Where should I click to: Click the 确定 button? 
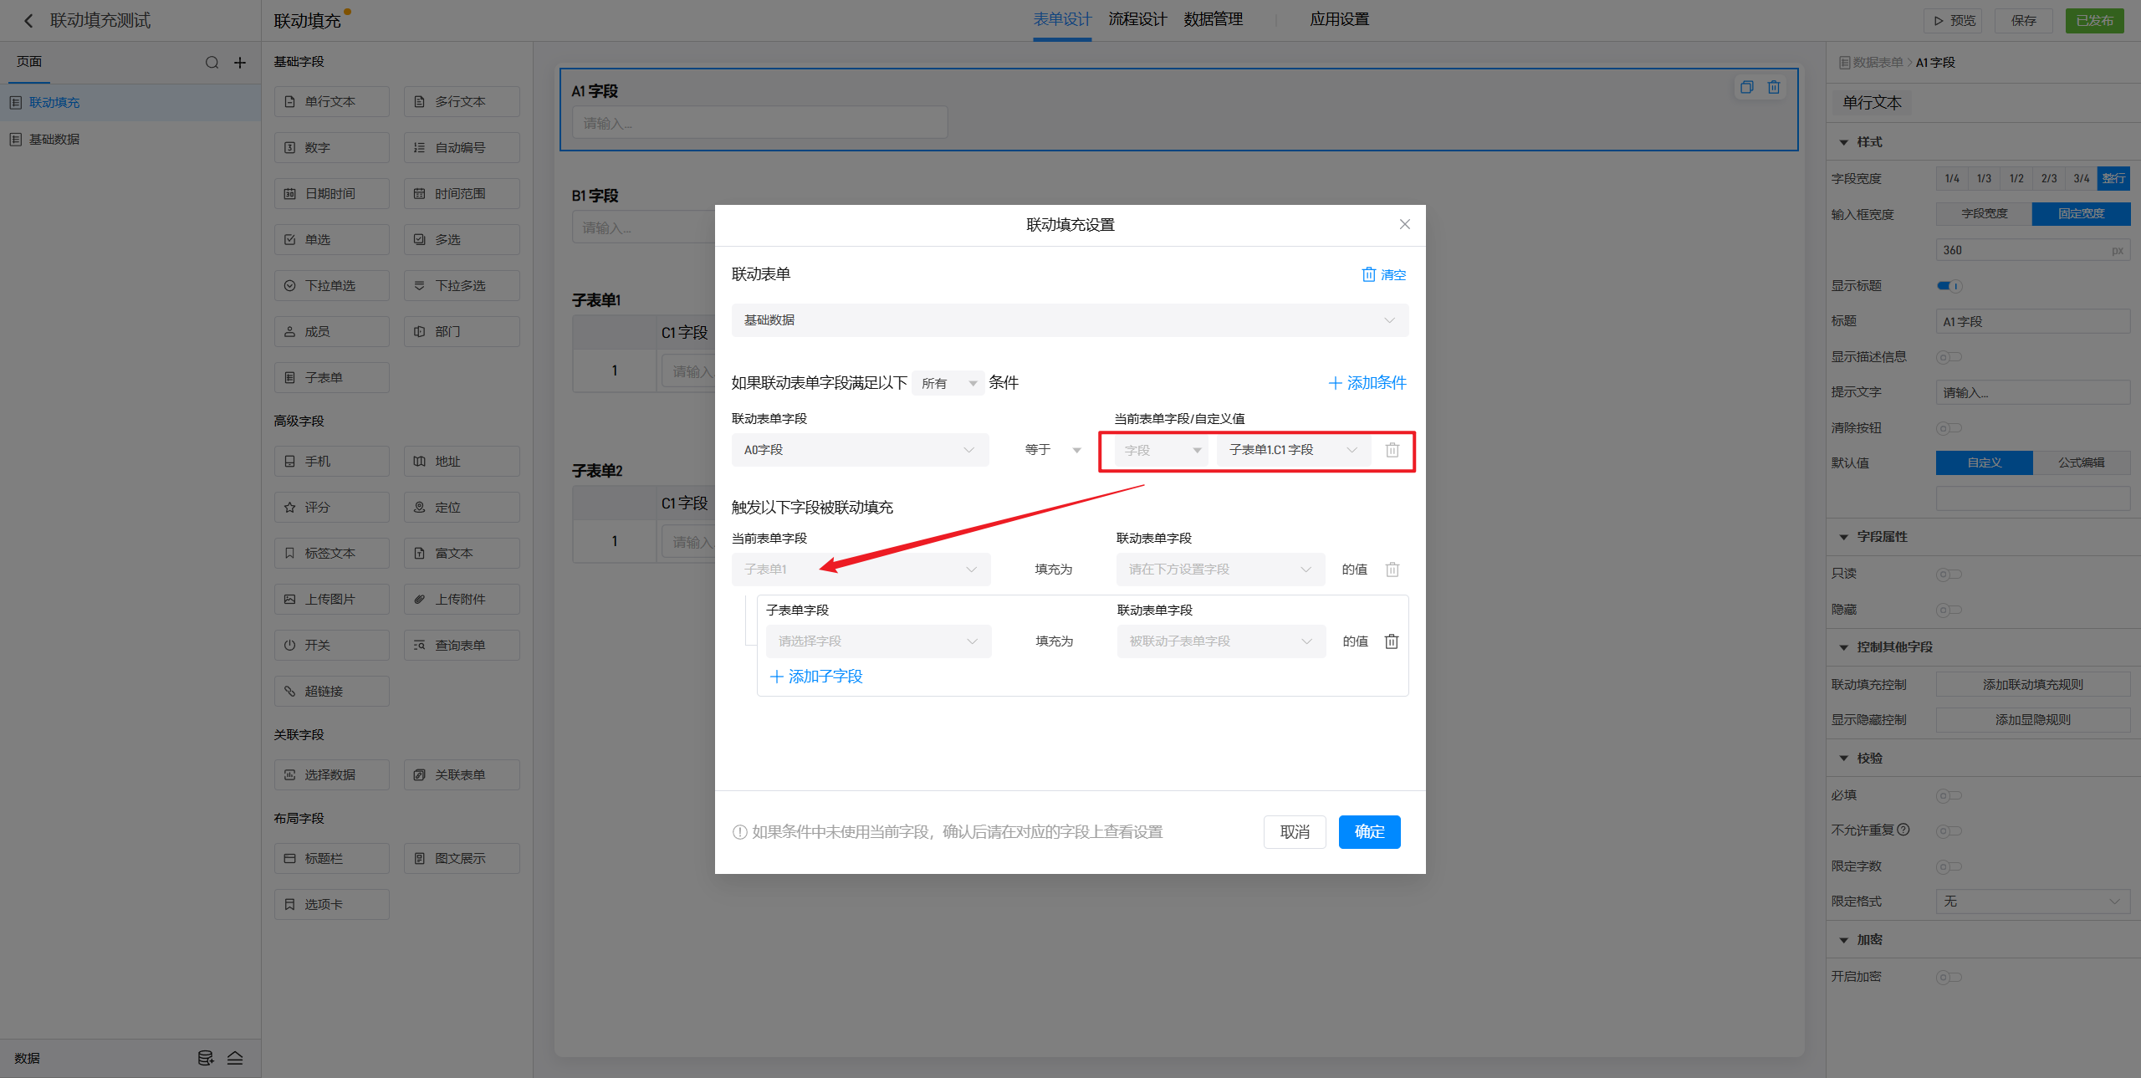point(1368,831)
